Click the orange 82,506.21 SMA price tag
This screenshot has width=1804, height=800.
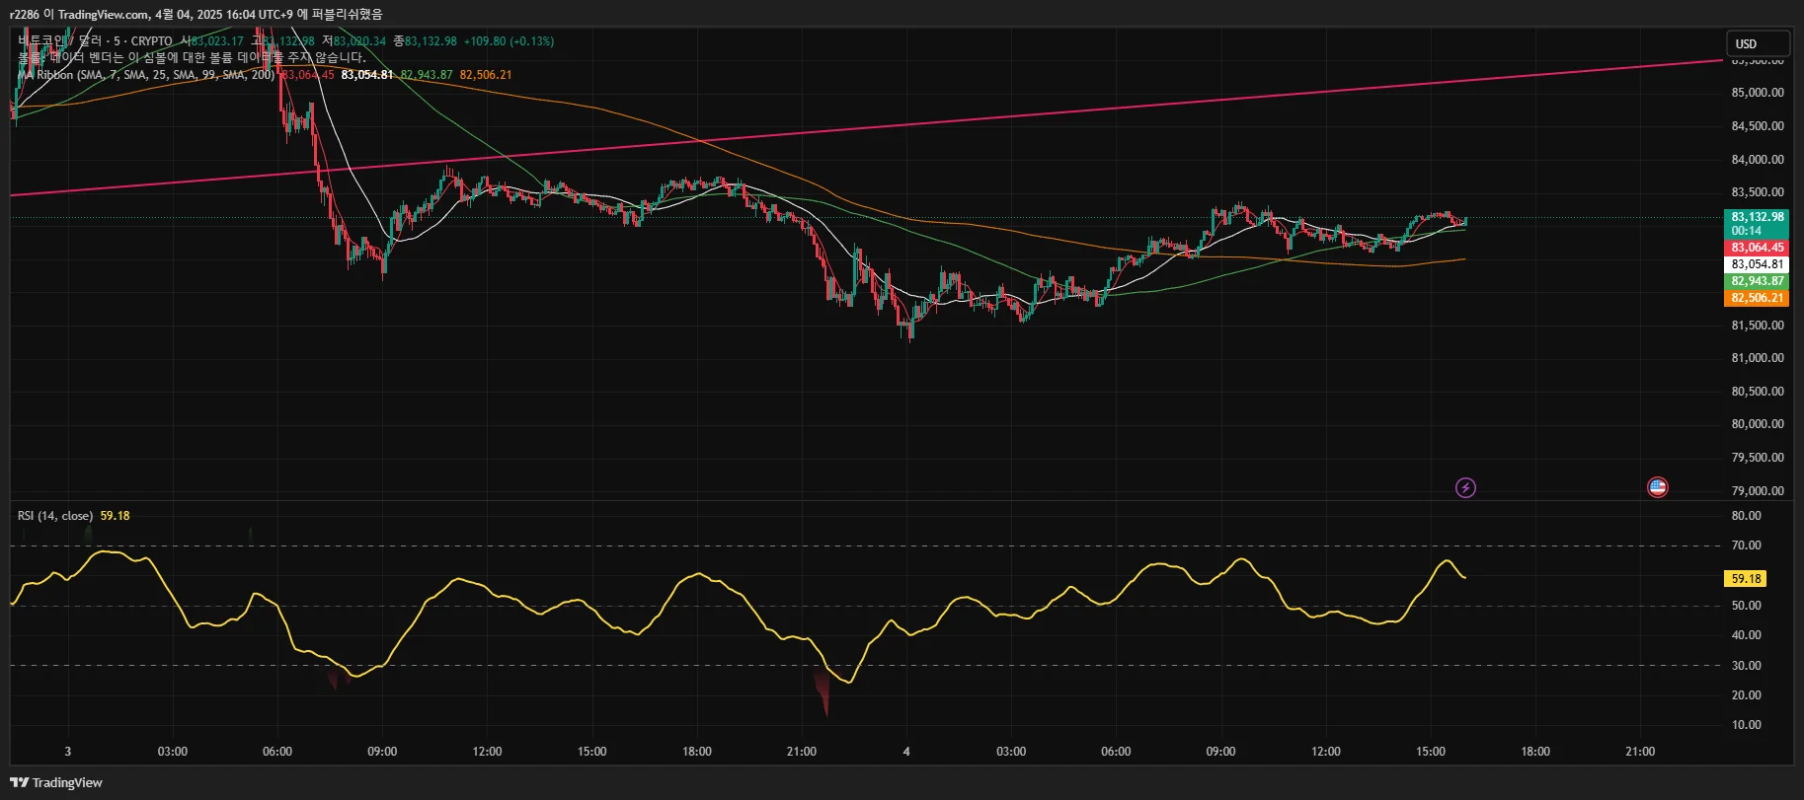[1757, 298]
